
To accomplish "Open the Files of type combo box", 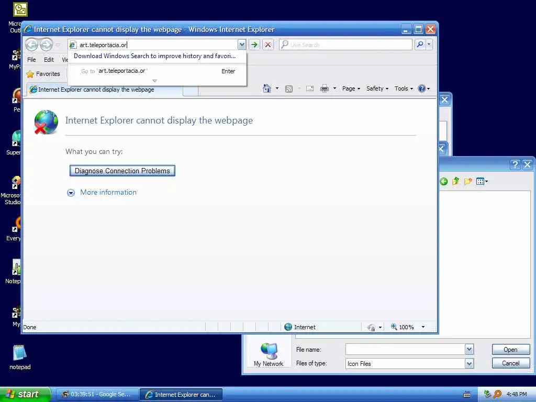I will click(x=409, y=364).
